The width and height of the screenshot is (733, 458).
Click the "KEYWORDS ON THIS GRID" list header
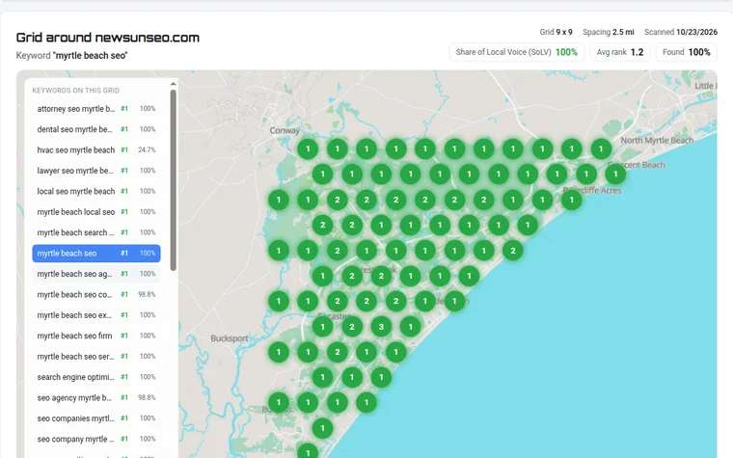pos(76,91)
